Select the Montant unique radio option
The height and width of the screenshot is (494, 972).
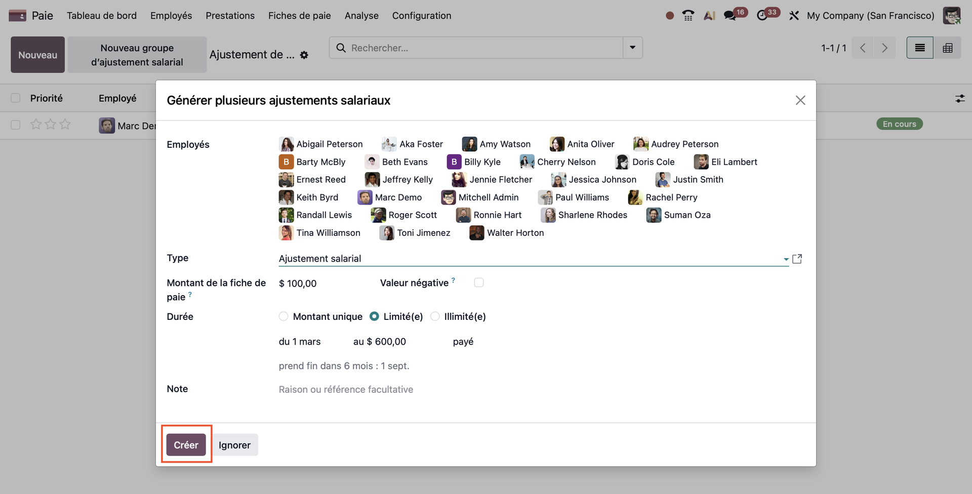pyautogui.click(x=283, y=316)
